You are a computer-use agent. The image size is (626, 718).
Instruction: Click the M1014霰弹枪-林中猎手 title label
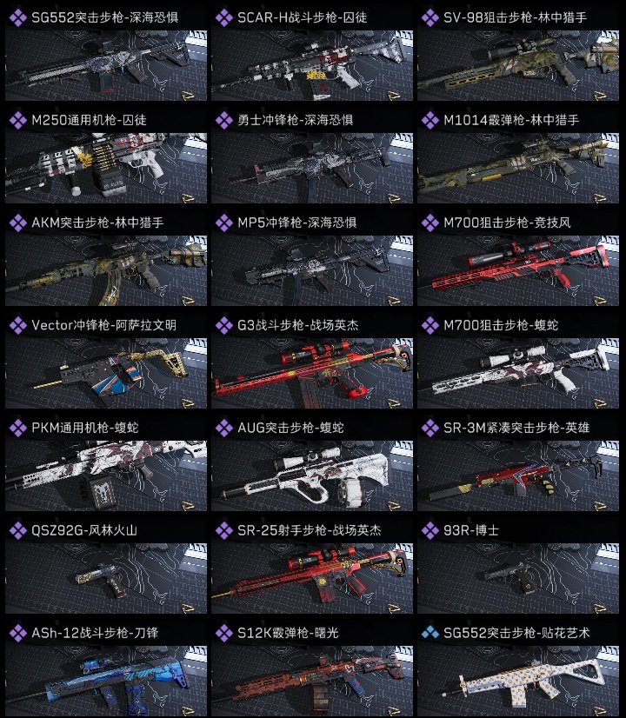click(x=511, y=121)
